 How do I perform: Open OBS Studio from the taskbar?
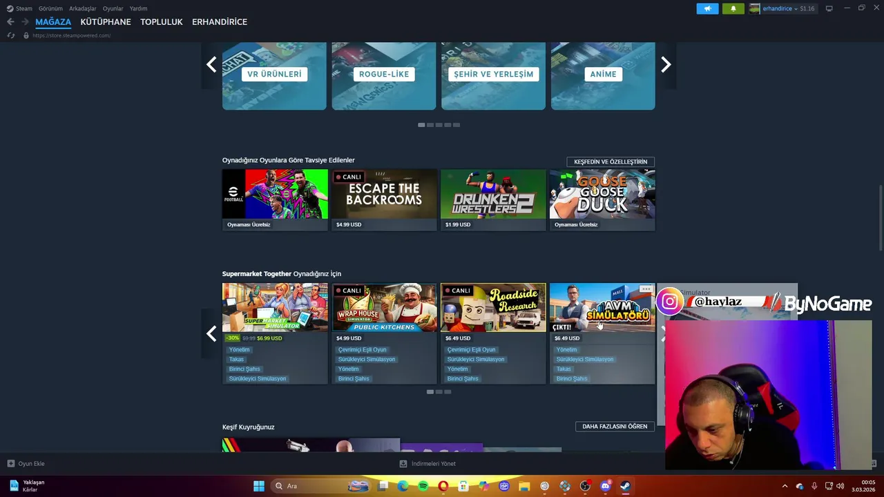[x=585, y=486]
